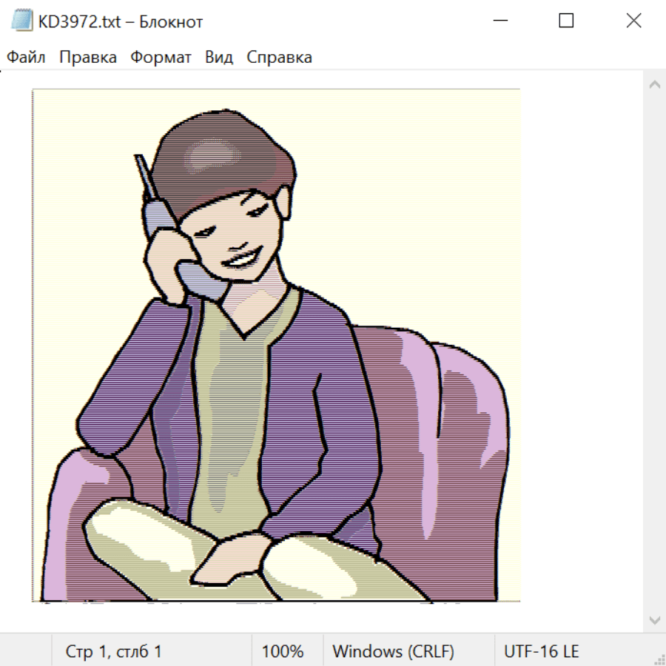Close the KD3972.txt window
The height and width of the screenshot is (666, 666).
click(633, 21)
